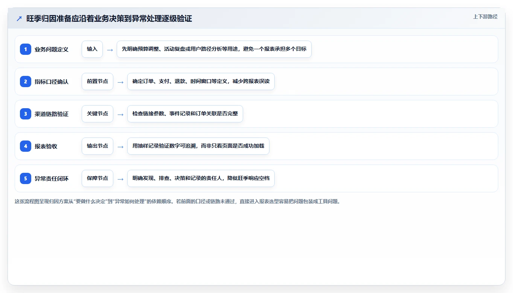513x293 pixels.
Task: Click the description starting 检查链接参数
Action: (x=185, y=114)
